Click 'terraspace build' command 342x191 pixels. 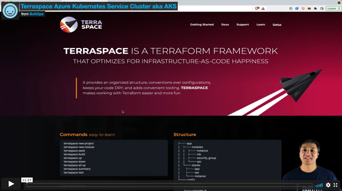point(74,154)
